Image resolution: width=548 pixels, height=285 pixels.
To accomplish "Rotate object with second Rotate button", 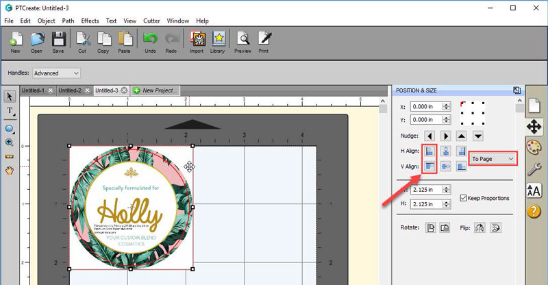I will (445, 228).
